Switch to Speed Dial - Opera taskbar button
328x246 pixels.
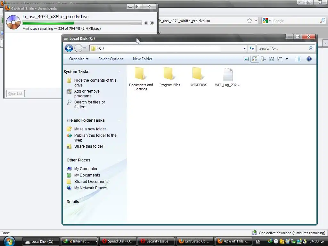(118, 242)
